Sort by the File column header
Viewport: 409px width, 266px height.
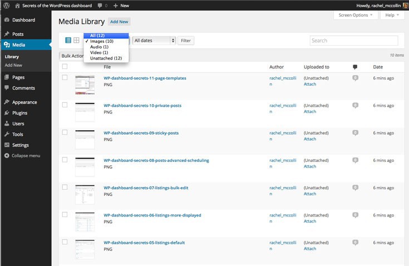pos(107,67)
